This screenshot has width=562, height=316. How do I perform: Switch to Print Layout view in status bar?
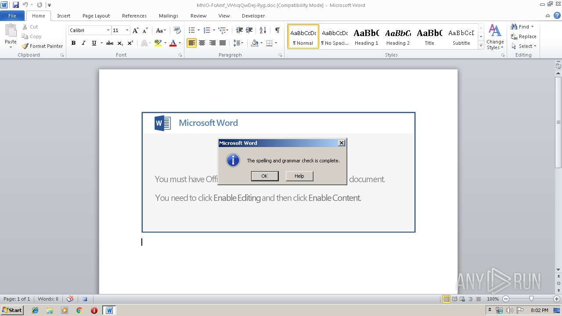coord(446,299)
